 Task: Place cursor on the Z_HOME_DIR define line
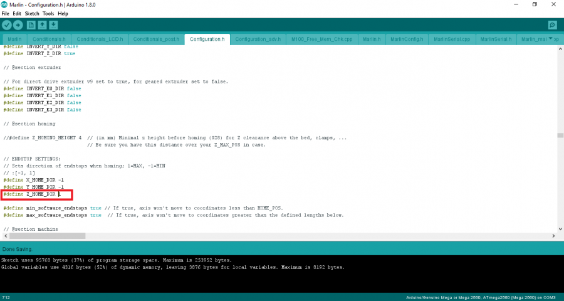pos(38,194)
